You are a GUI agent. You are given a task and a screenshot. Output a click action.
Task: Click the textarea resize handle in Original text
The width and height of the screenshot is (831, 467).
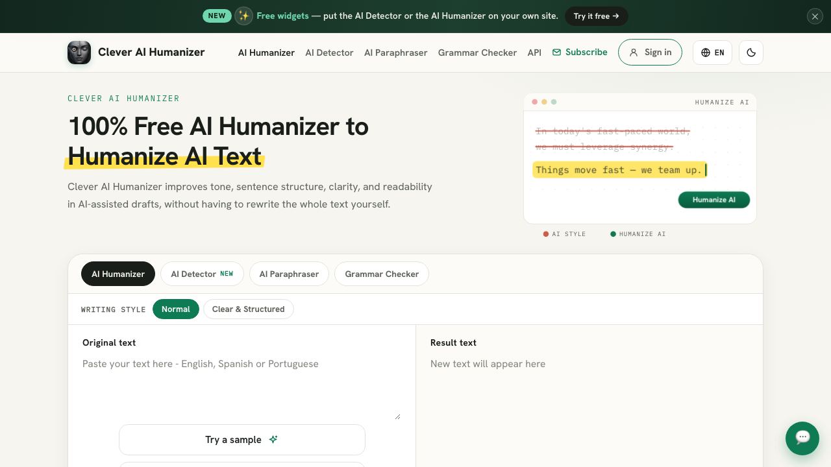pyautogui.click(x=397, y=416)
